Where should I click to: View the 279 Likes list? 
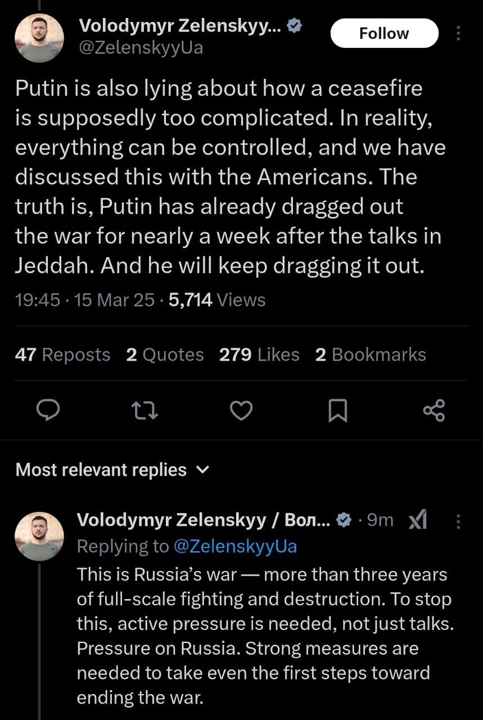[259, 354]
